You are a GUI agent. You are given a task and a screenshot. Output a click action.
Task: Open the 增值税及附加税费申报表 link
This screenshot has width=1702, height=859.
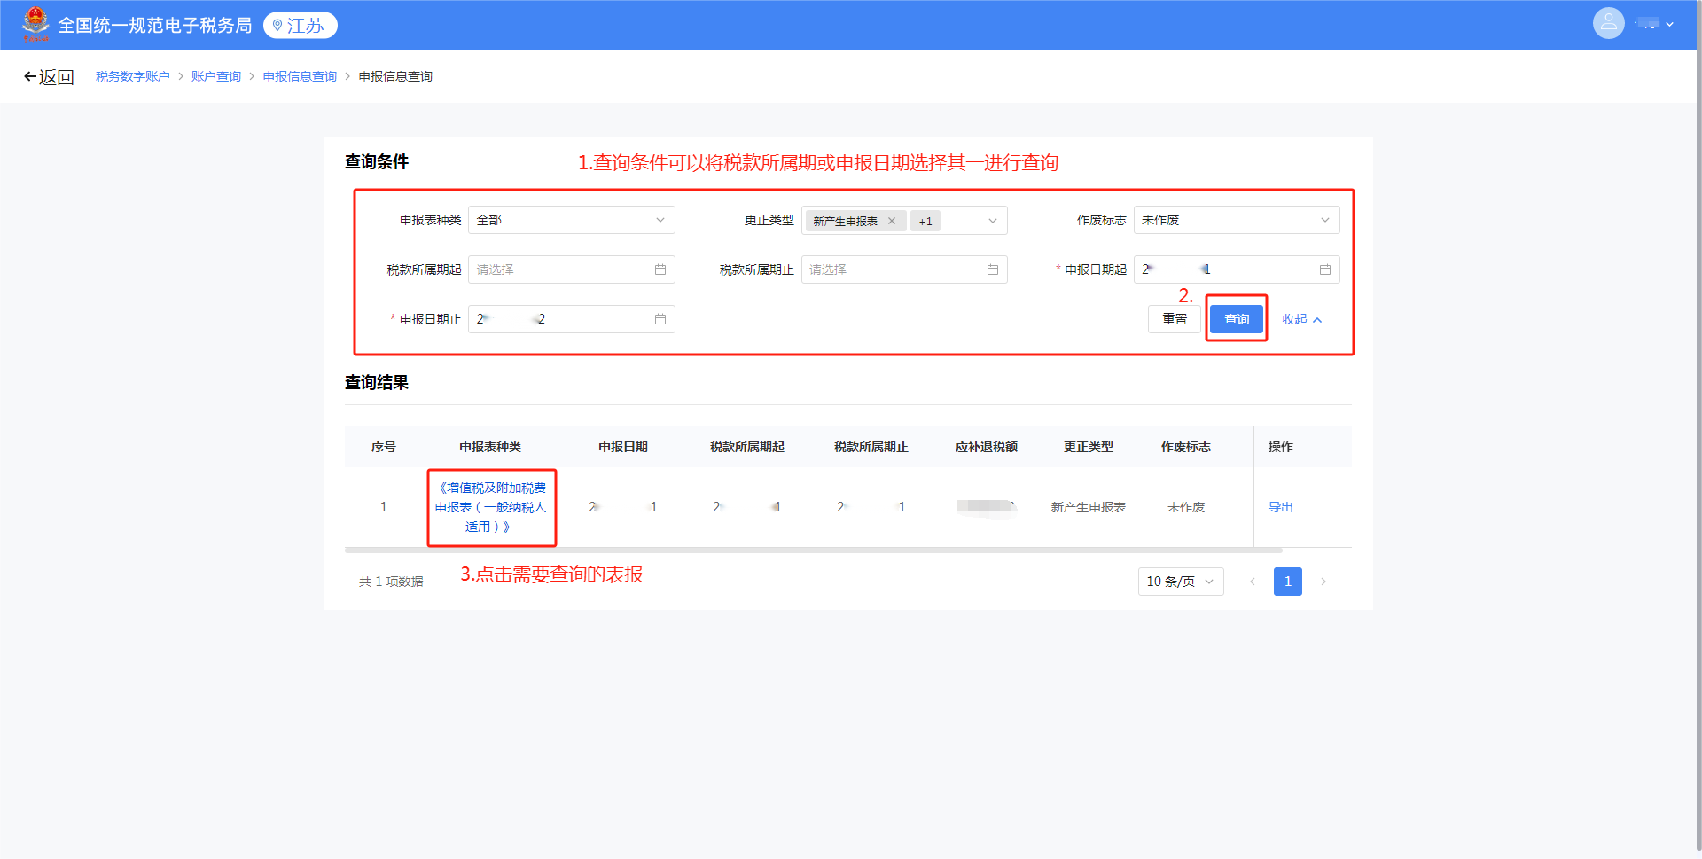491,507
